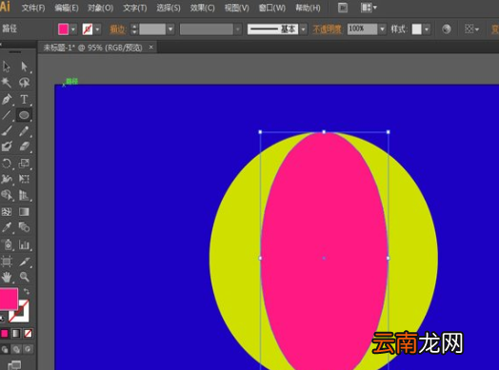
Task: Open the 效果(C) menu
Action: click(203, 8)
